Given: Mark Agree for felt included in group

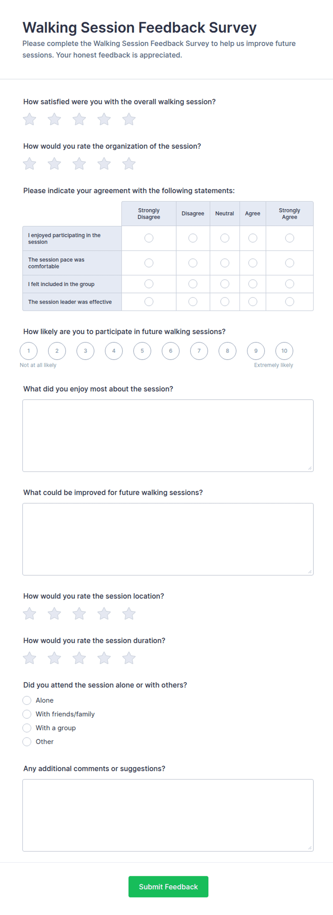Looking at the screenshot, I should click(252, 284).
